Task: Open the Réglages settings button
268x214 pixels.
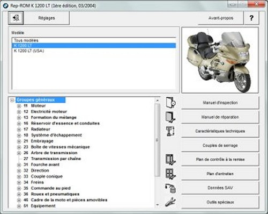Action: pos(47,18)
